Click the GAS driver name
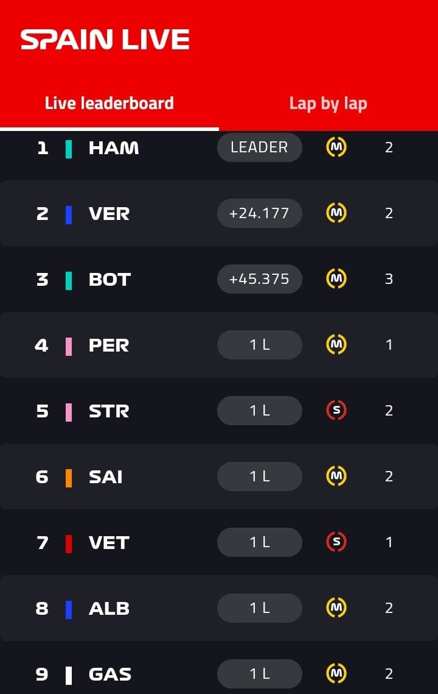The image size is (438, 694). click(x=110, y=675)
